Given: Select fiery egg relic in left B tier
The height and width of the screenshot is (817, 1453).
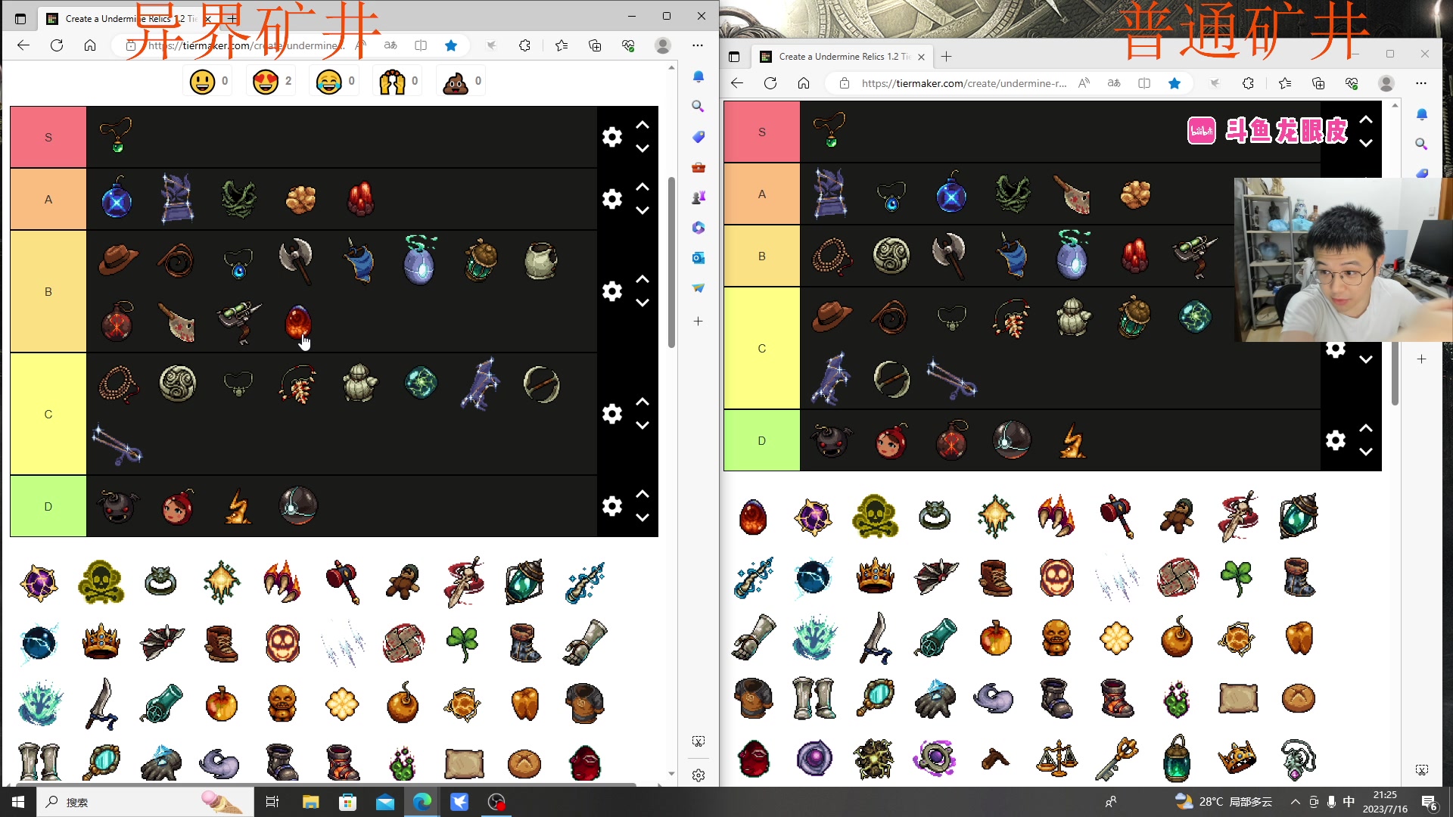Looking at the screenshot, I should click(x=297, y=322).
